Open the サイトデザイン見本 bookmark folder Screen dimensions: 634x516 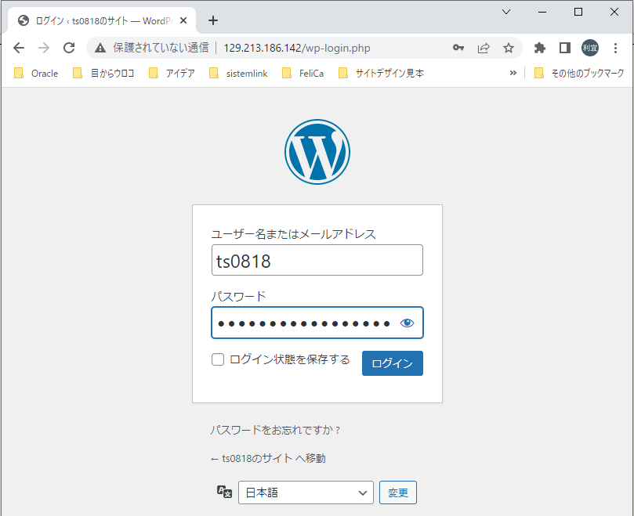[382, 73]
